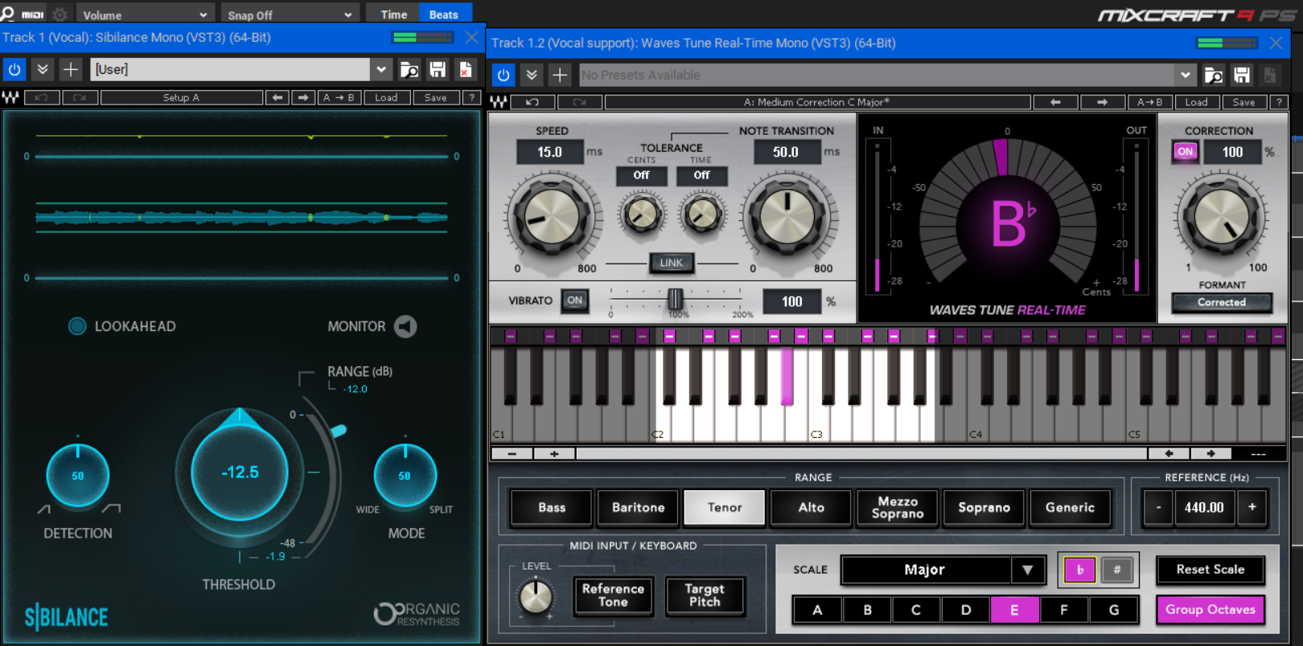This screenshot has height=646, width=1303.
Task: Previous preset arrow in Waves Tune toolbar
Action: click(1055, 102)
